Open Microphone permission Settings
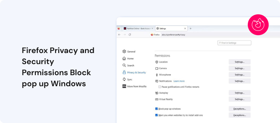The height and width of the screenshot is (123, 280). (x=240, y=75)
